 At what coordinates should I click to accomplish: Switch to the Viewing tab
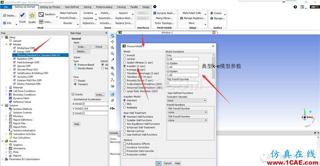coord(121,7)
